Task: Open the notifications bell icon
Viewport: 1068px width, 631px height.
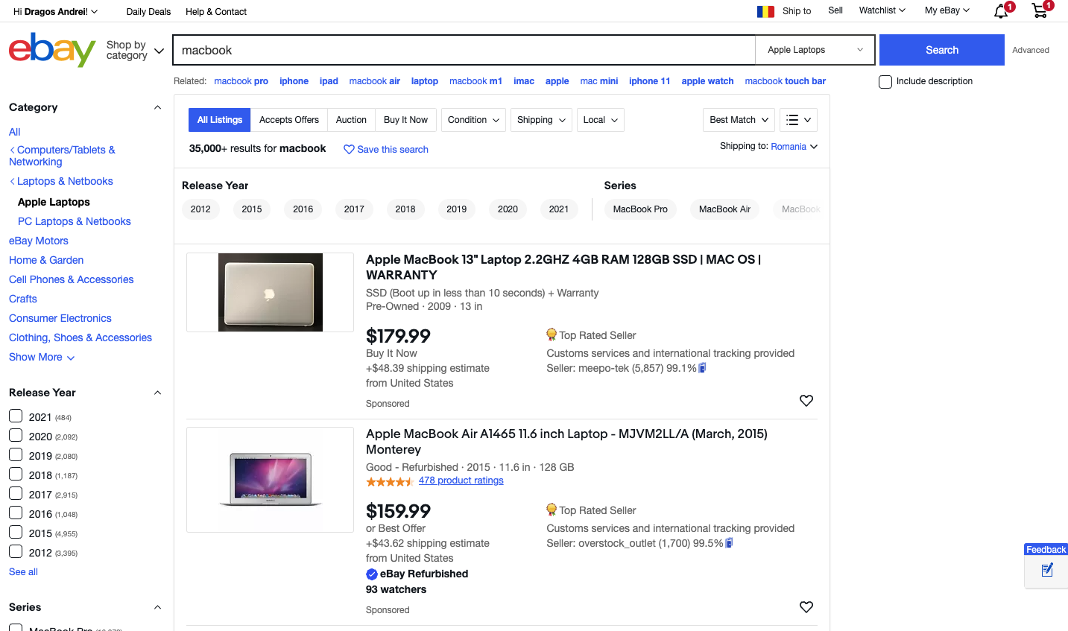Action: [x=1001, y=11]
